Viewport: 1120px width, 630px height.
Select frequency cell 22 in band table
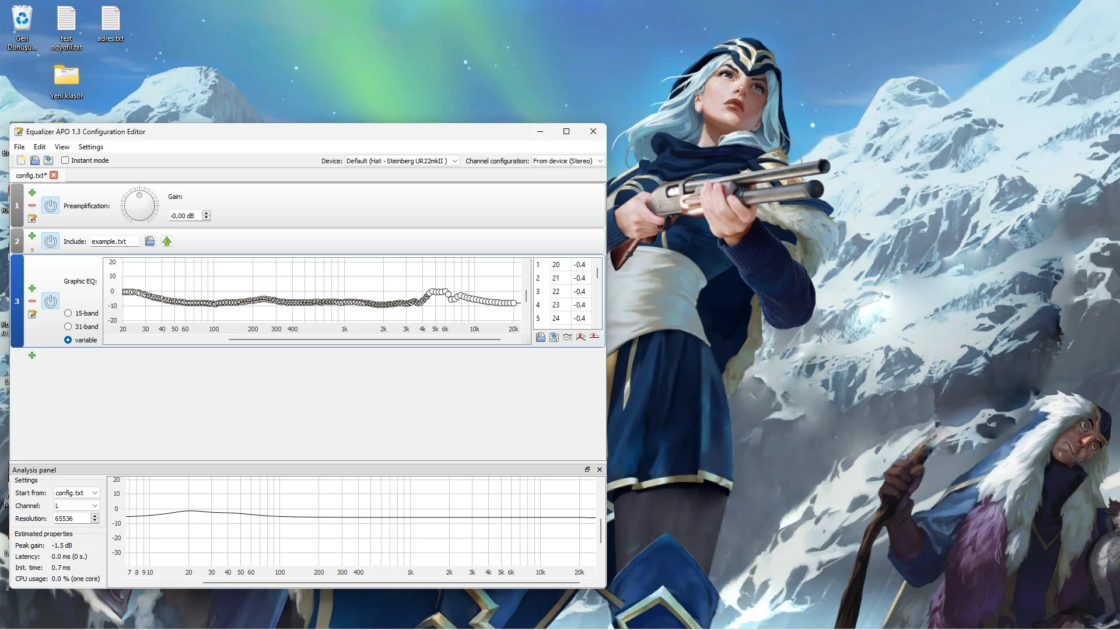pos(560,292)
